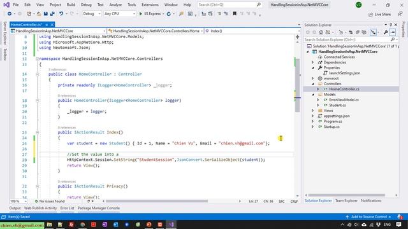Click the Solution Explorer horizontal scrollbar
408x229 pixels.
click(x=346, y=195)
